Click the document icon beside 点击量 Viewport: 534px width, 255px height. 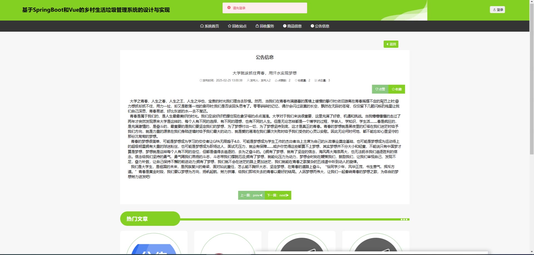(316, 81)
